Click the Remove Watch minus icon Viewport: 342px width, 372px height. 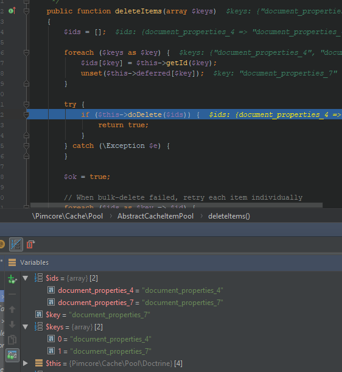[x=12, y=294]
